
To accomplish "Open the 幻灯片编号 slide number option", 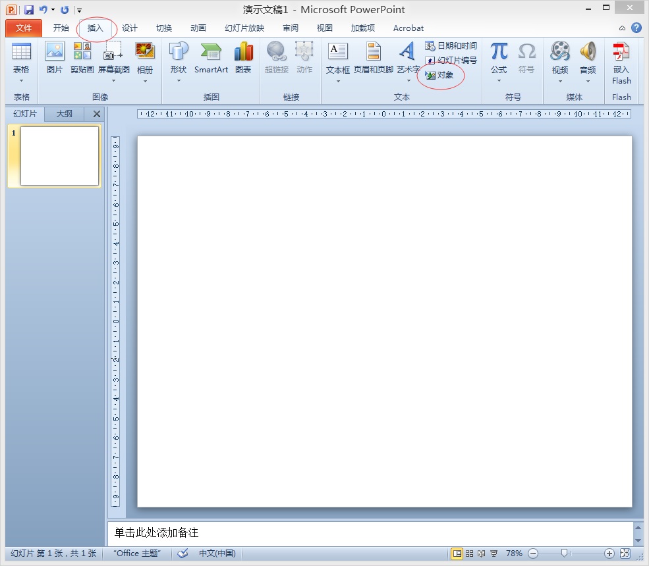I will click(x=451, y=61).
